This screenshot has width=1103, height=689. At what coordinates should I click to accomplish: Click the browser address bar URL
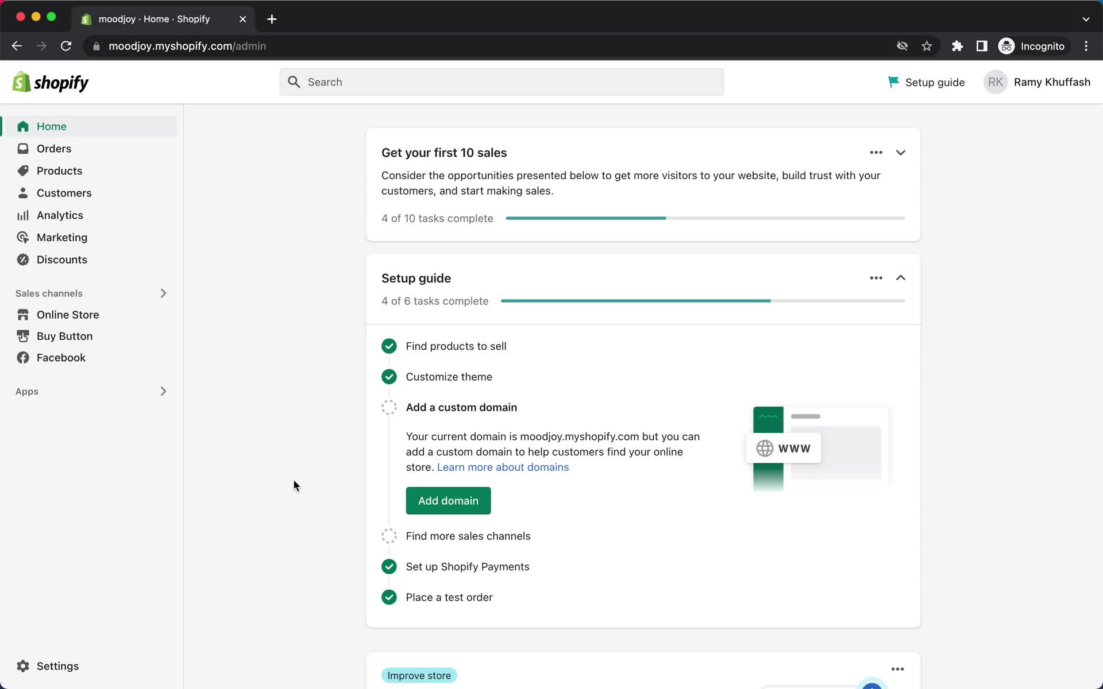click(x=187, y=46)
